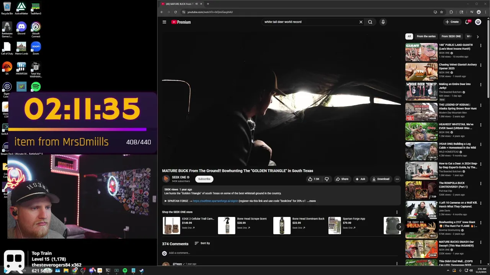Select From the series chip
The height and width of the screenshot is (275, 490).
click(426, 36)
